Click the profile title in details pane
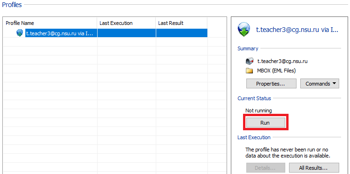 coord(297,30)
